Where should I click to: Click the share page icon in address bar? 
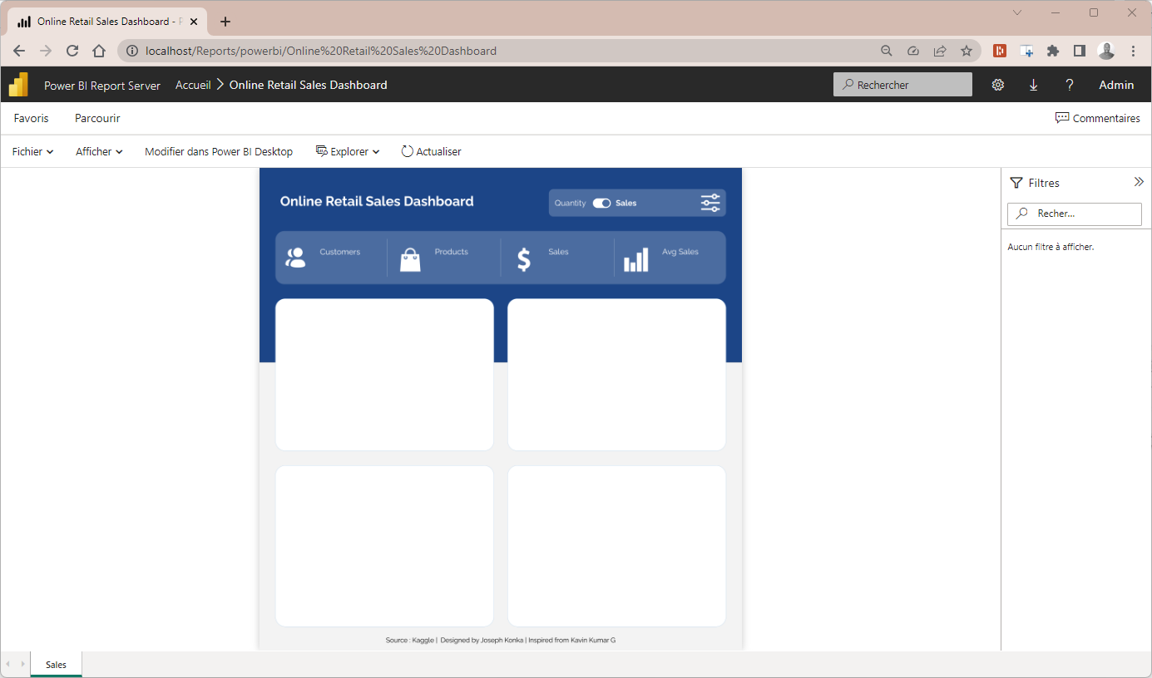tap(940, 51)
